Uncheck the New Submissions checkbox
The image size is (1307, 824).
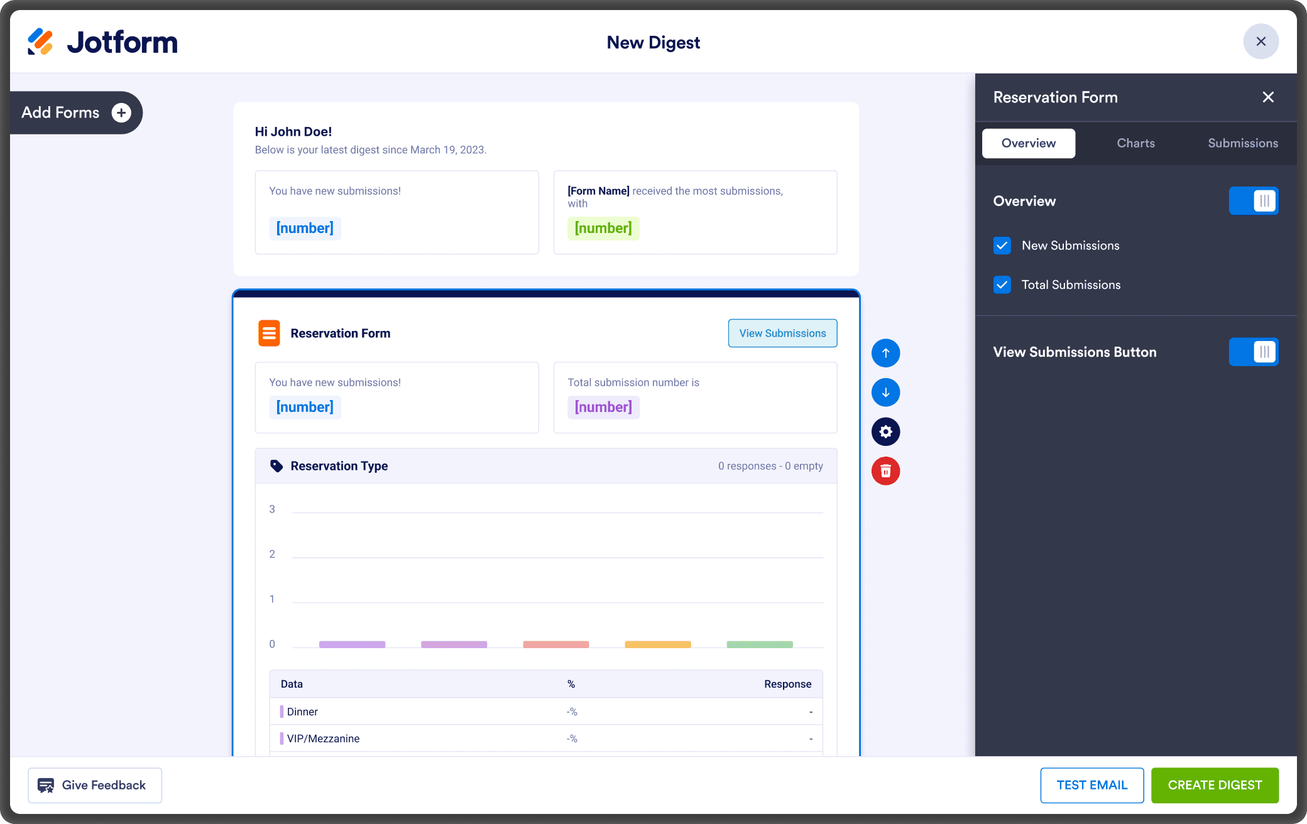[1002, 246]
